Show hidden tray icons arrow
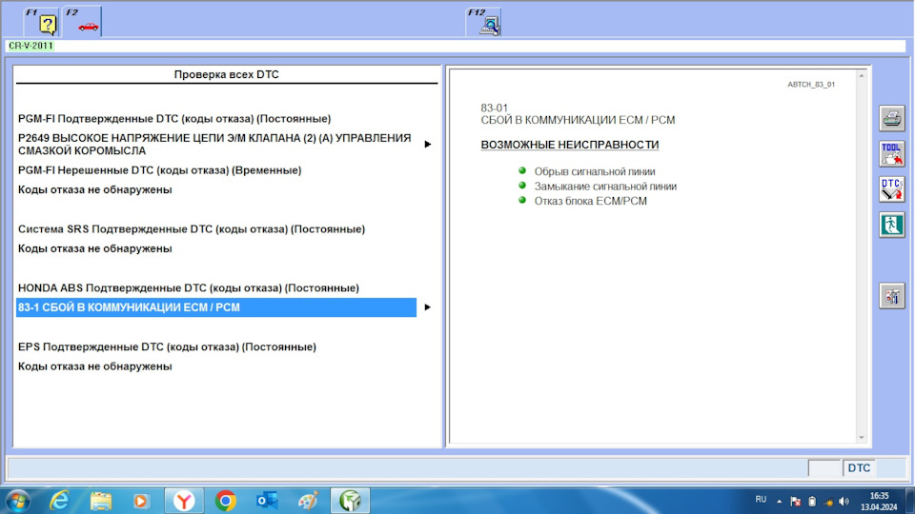The image size is (915, 514). (779, 501)
